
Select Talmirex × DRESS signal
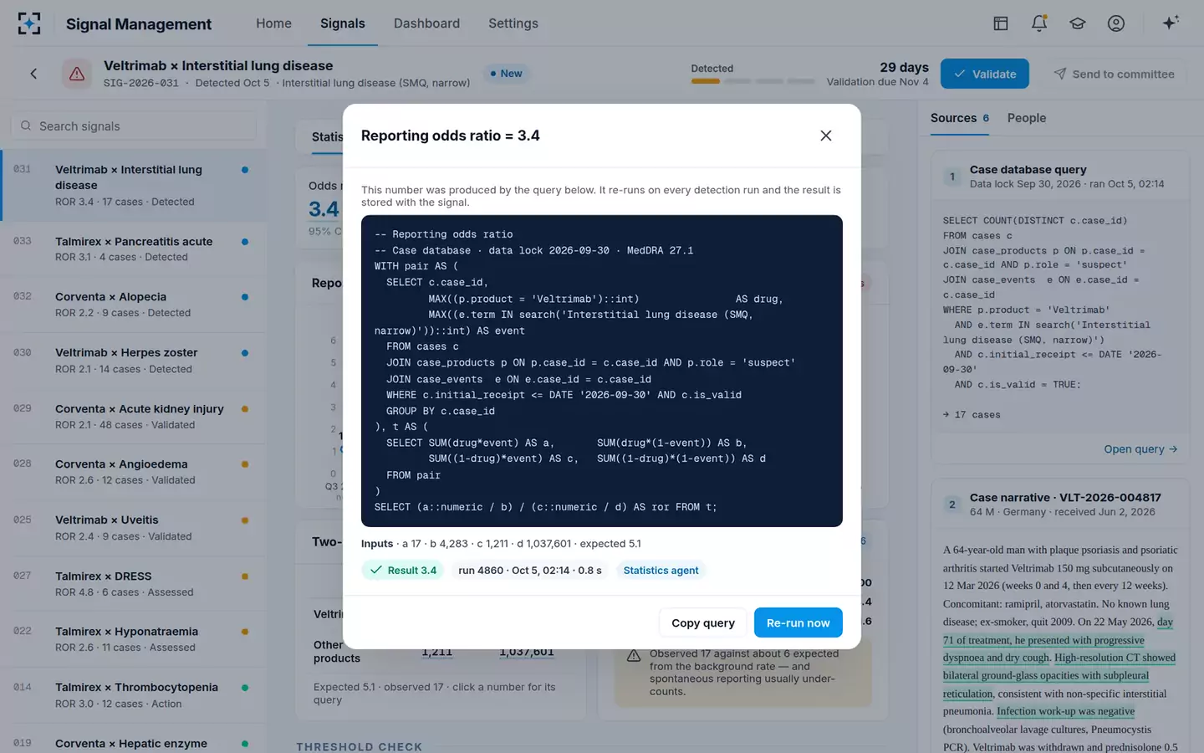point(134,584)
